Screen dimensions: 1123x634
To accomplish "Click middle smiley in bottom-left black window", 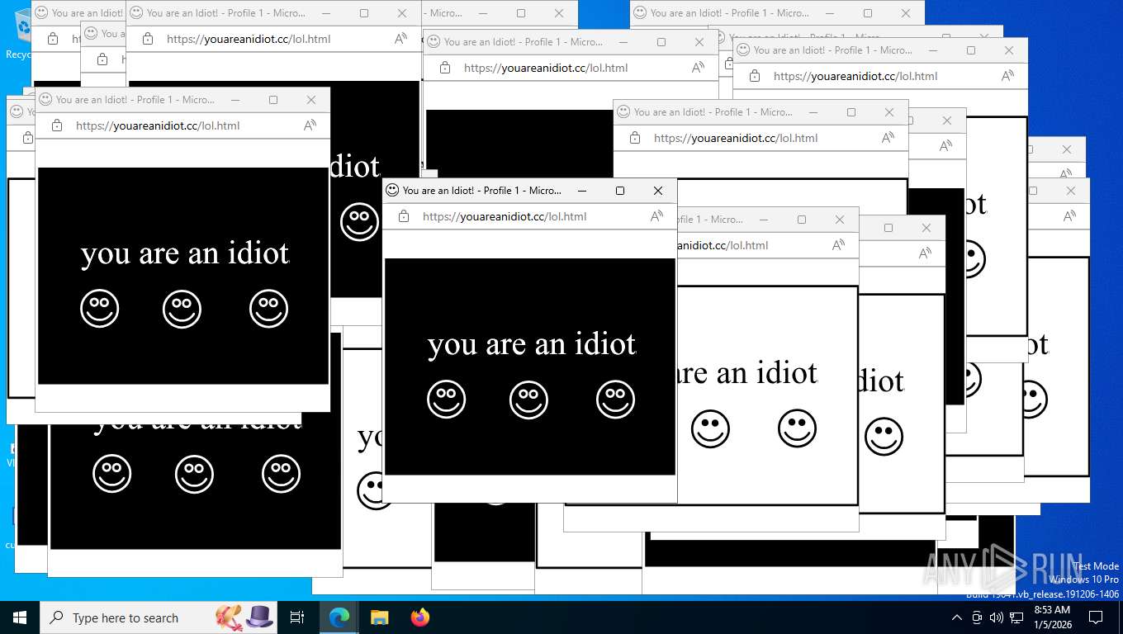I will click(x=194, y=474).
